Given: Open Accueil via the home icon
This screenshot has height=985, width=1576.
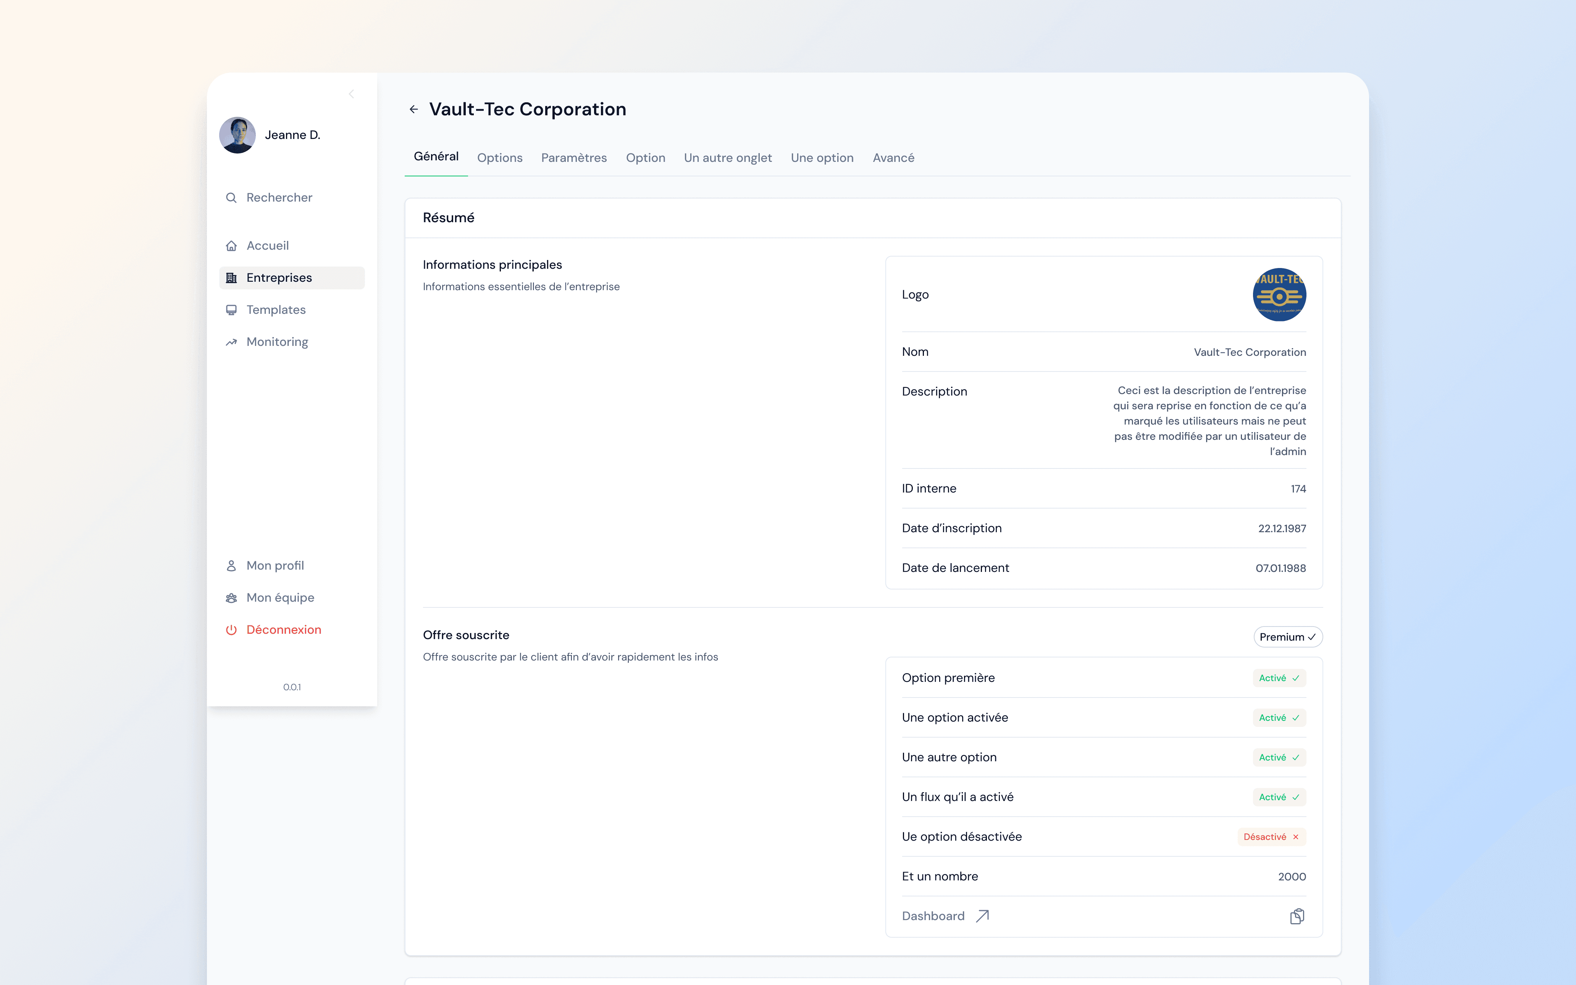Looking at the screenshot, I should click(231, 245).
